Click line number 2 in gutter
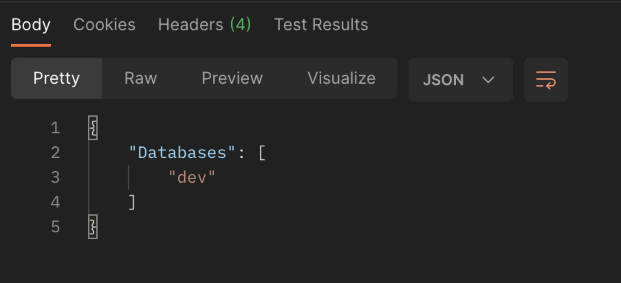The image size is (621, 283). coord(55,152)
